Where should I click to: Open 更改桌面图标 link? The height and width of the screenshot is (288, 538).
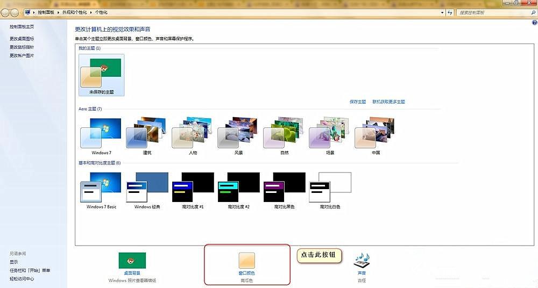[x=22, y=39]
